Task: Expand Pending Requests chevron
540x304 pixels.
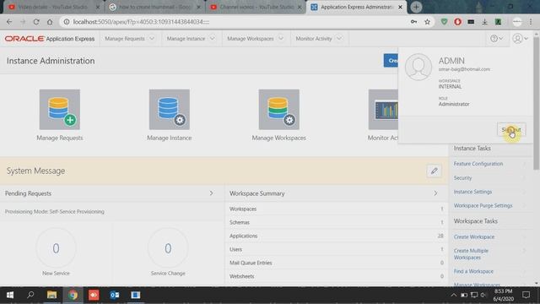Action: 212,193
